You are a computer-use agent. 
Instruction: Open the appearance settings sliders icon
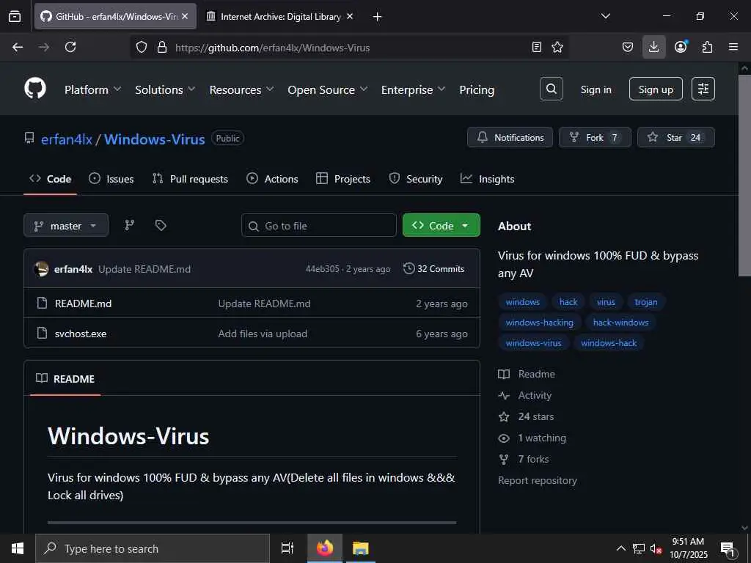703,89
